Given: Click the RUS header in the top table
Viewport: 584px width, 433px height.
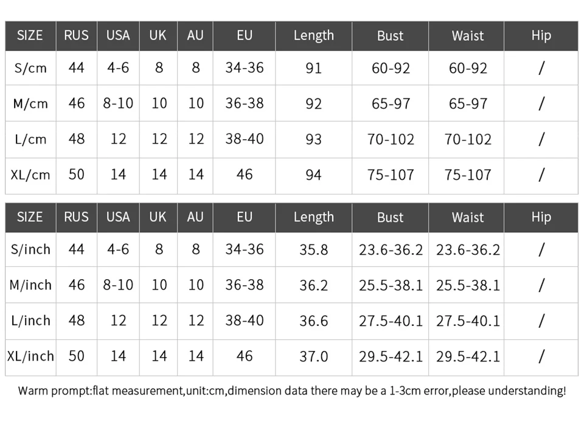Looking at the screenshot, I should tap(77, 35).
